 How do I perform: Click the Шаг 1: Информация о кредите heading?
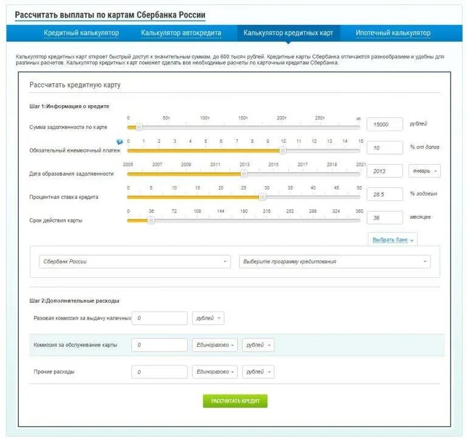pos(69,106)
